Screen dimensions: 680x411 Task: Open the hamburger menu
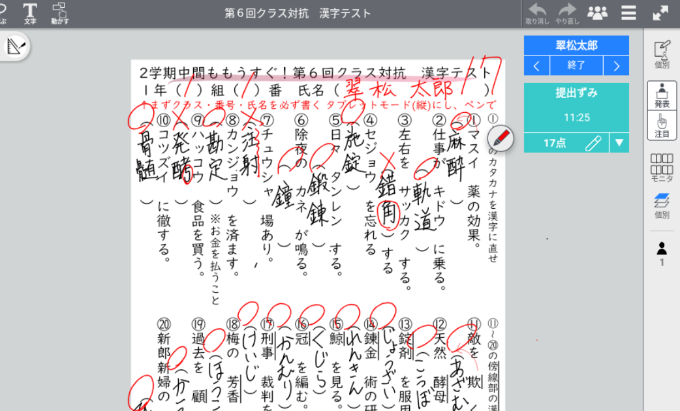629,13
